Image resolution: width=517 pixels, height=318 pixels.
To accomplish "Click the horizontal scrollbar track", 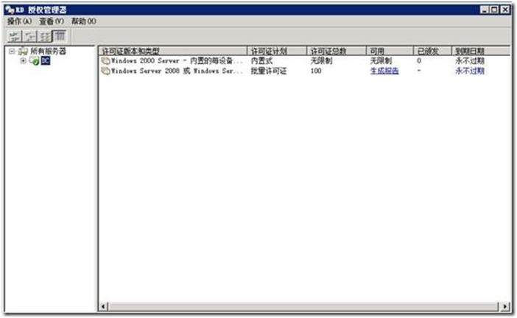I will tap(304, 307).
